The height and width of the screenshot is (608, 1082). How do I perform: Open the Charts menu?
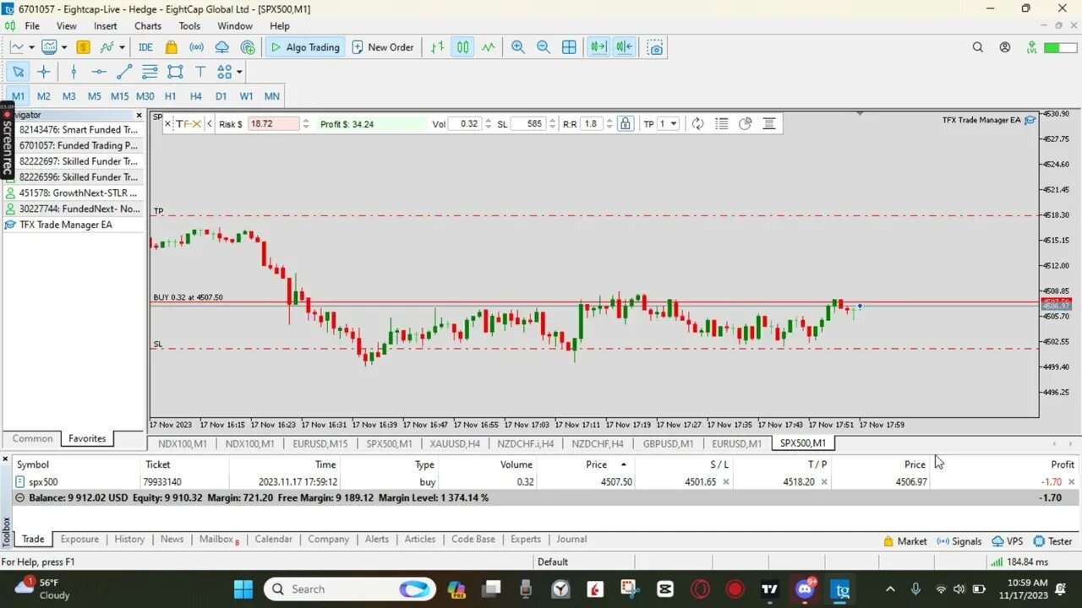coord(148,25)
